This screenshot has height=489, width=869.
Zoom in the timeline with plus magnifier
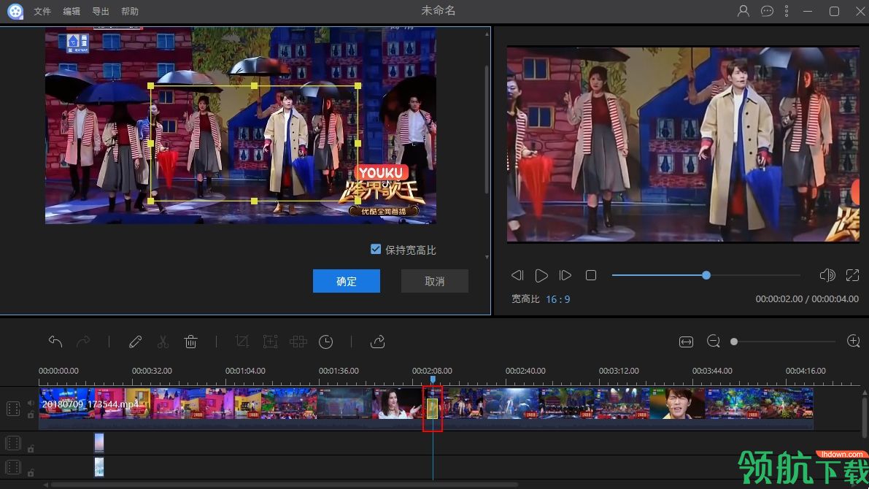[854, 341]
